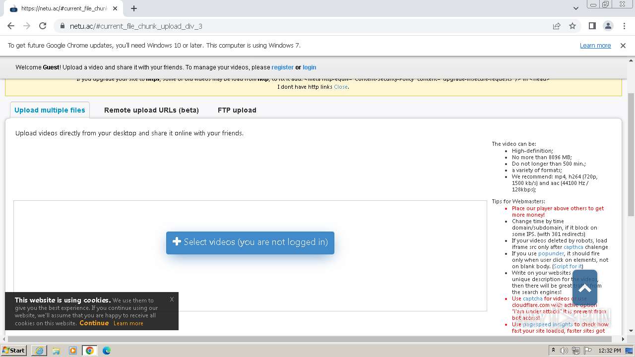Switch to Remote upload URLs (beta) tab

tap(151, 110)
